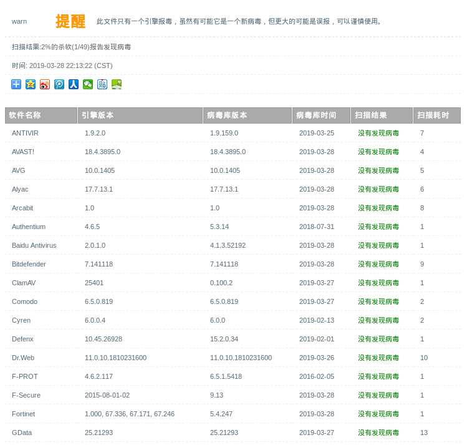Viewport: 472px width, 445px height.
Task: Click the 引擎版本 column header
Action: tap(140, 115)
